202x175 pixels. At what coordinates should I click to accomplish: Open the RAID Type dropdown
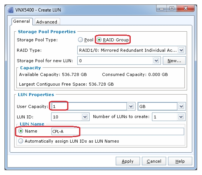(x=181, y=50)
